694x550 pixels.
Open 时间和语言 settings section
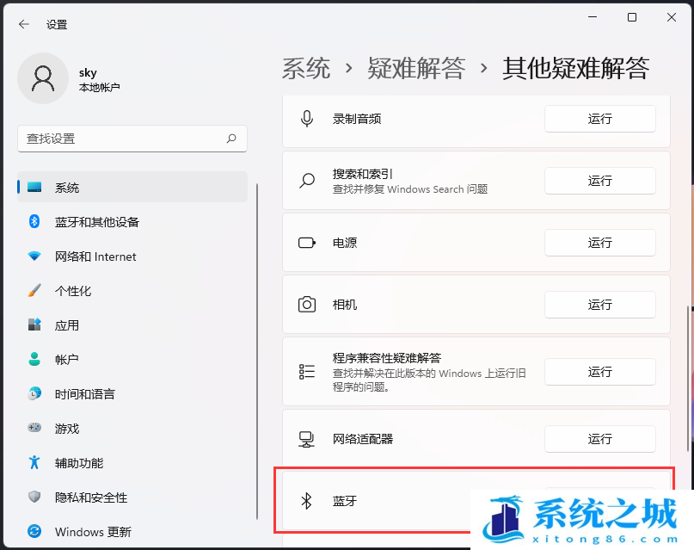coord(84,394)
